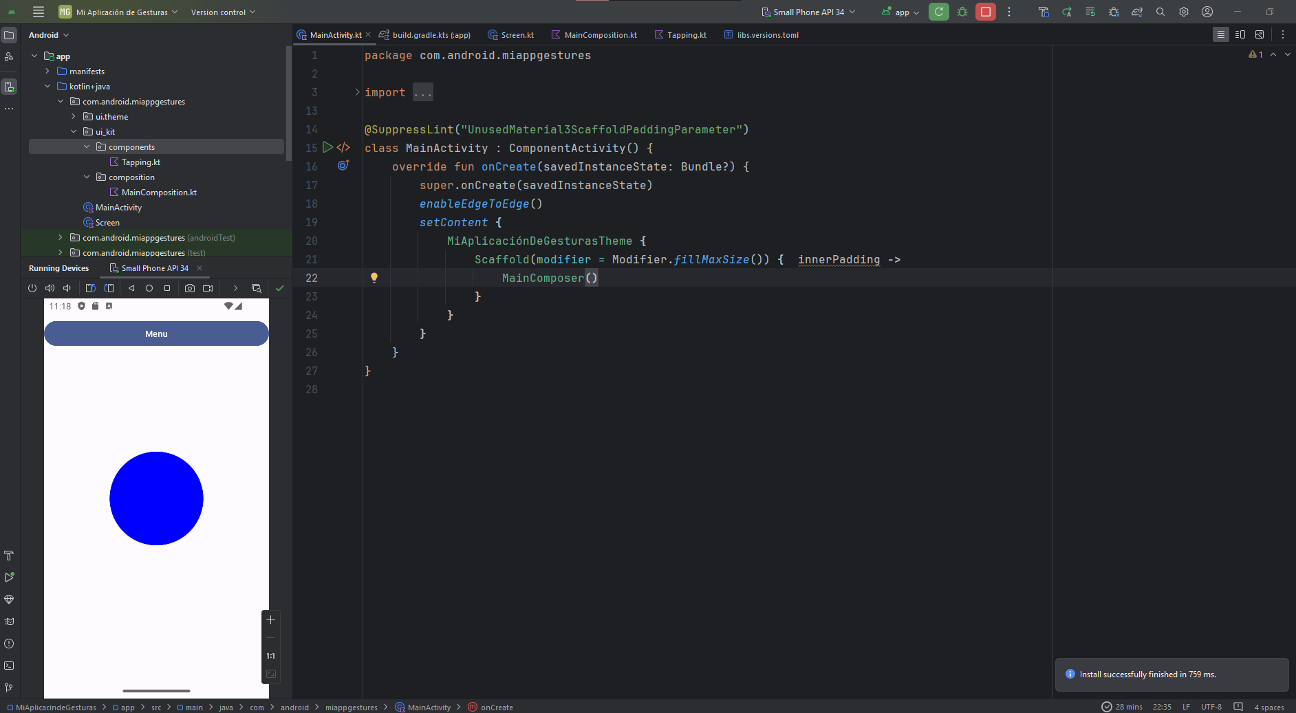
Task: Collapse the kotlin+java folder in the project tree
Action: (x=47, y=87)
